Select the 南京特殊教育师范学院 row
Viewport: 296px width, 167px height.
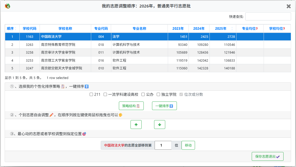(148, 45)
